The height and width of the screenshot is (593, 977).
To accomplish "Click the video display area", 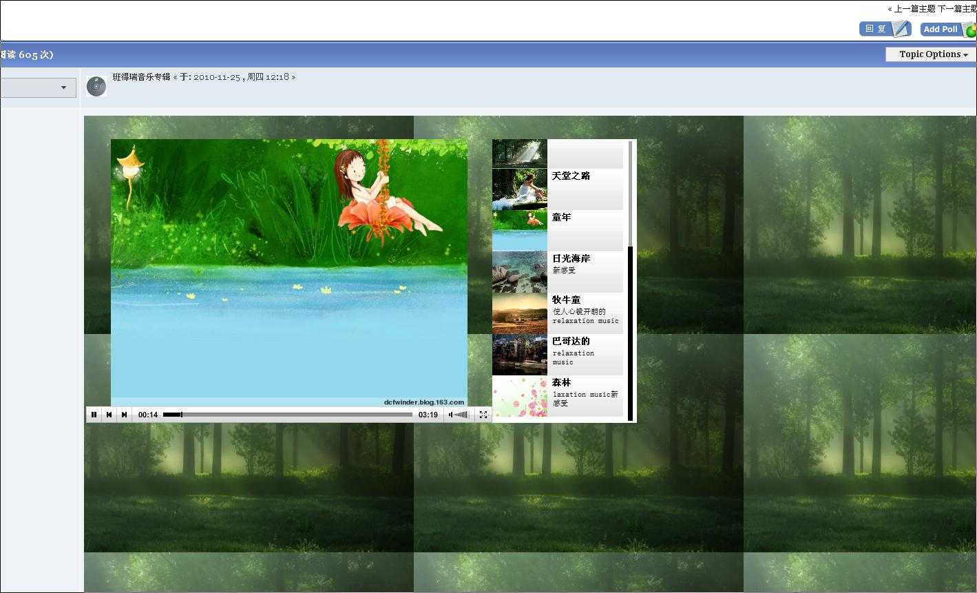I will click(289, 273).
